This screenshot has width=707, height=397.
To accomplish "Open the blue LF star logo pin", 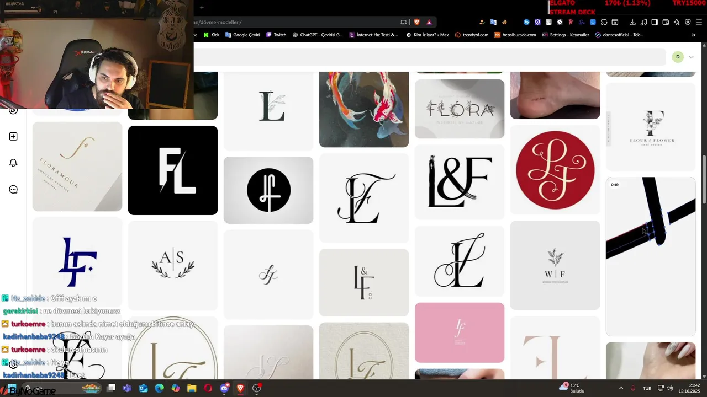I will (x=77, y=262).
